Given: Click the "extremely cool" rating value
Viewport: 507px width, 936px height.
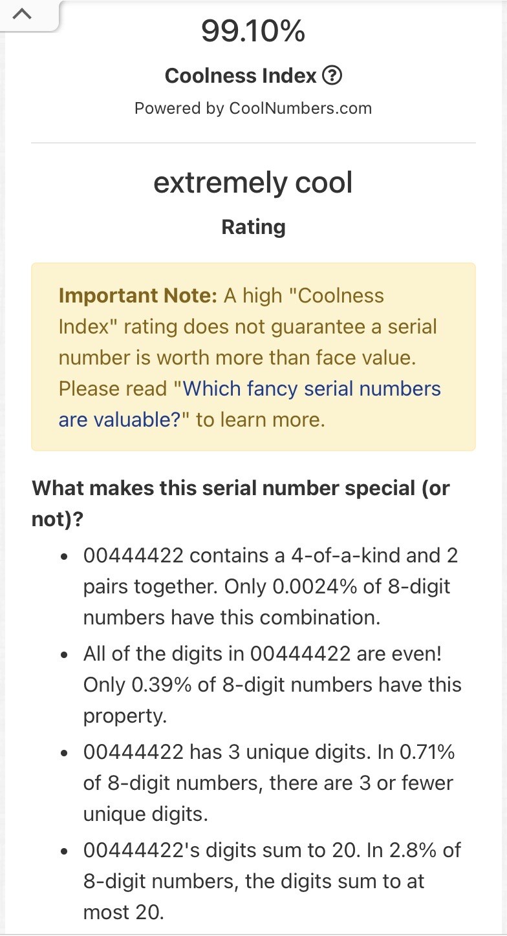Looking at the screenshot, I should [x=253, y=183].
